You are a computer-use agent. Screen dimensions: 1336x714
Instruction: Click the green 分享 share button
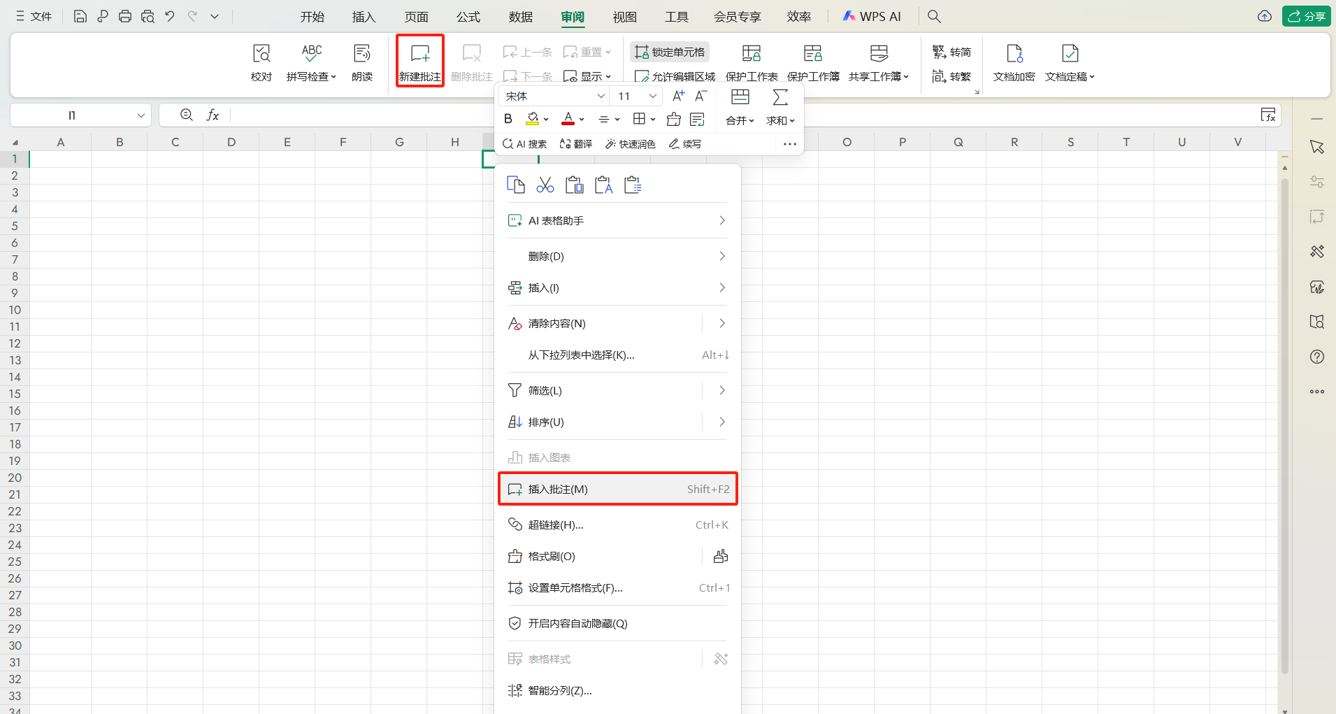(1307, 15)
